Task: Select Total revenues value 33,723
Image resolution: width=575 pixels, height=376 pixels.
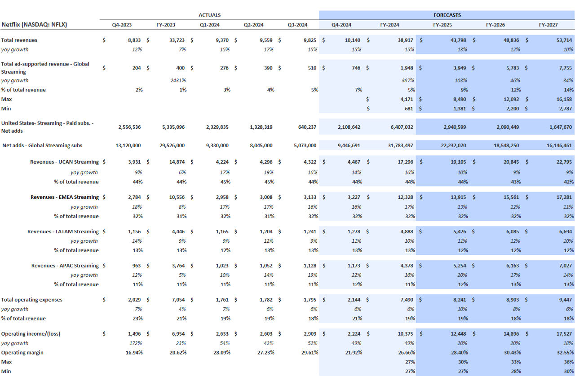Action: pyautogui.click(x=177, y=40)
